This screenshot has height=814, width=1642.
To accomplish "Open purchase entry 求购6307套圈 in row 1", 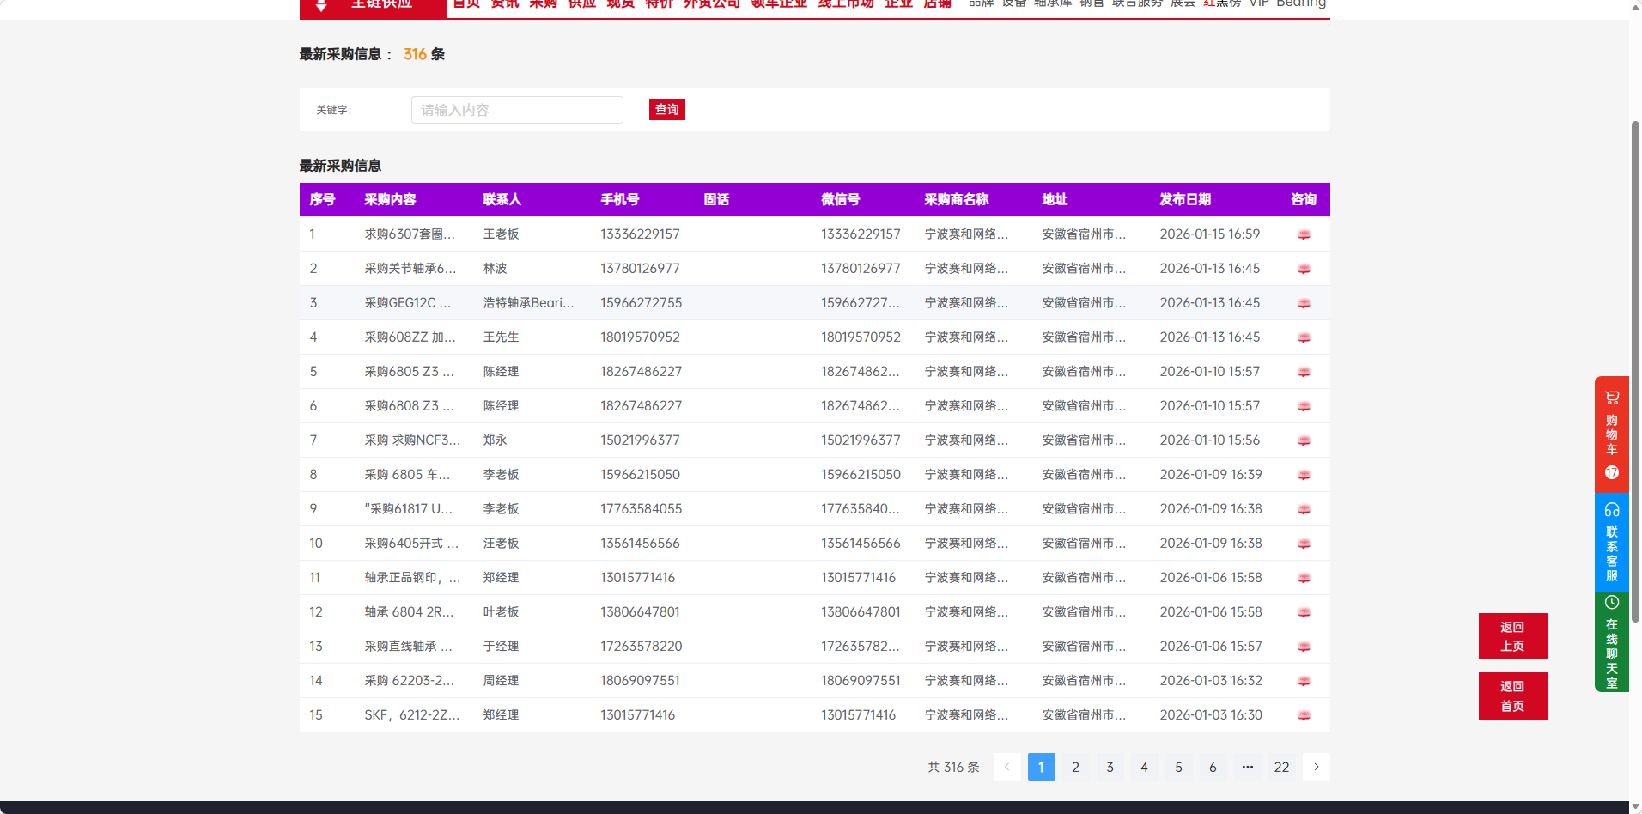I will point(410,234).
